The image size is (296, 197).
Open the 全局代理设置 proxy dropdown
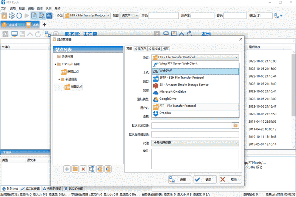[195, 143]
